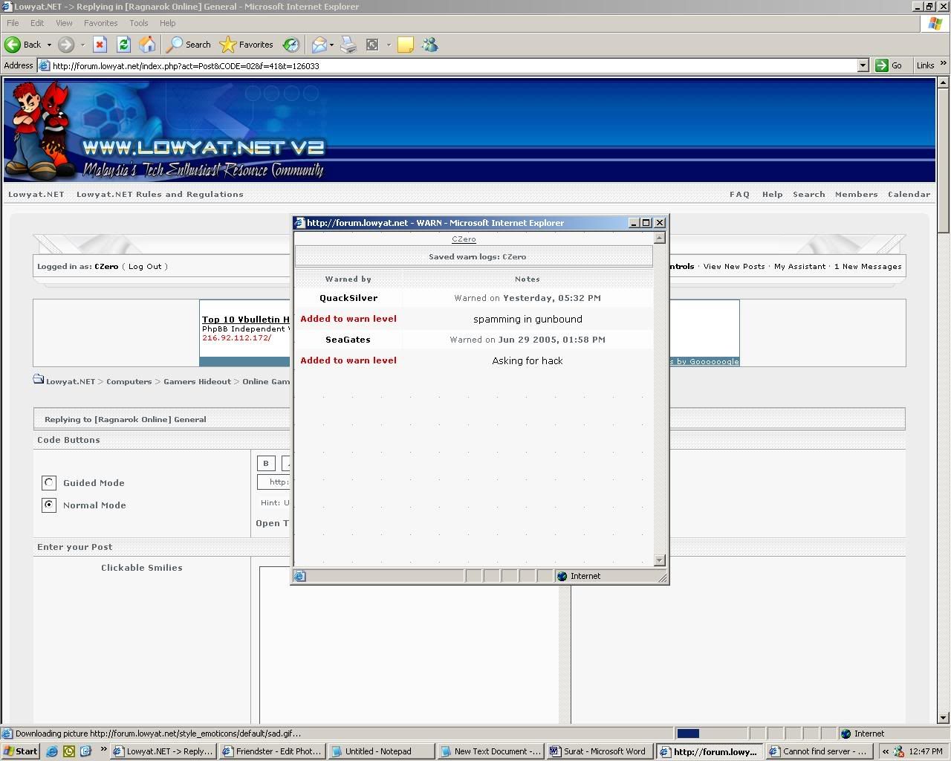Expand the Back button history dropdown arrow
951x761 pixels.
click(49, 45)
